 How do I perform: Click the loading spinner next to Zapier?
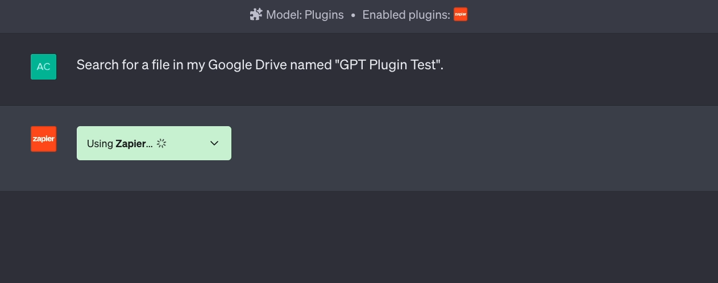tap(161, 143)
